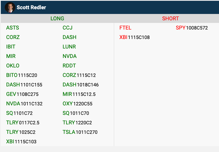Select the short XBI 1115C108 option
The height and width of the screenshot is (152, 219).
click(x=134, y=37)
